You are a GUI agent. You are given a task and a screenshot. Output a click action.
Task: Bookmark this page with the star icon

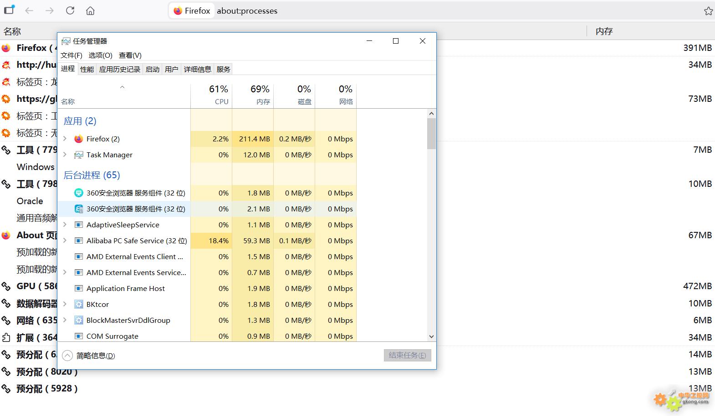708,11
